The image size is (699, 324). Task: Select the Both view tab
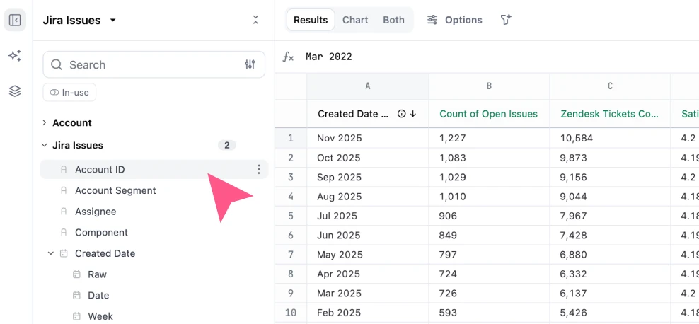[x=393, y=20]
